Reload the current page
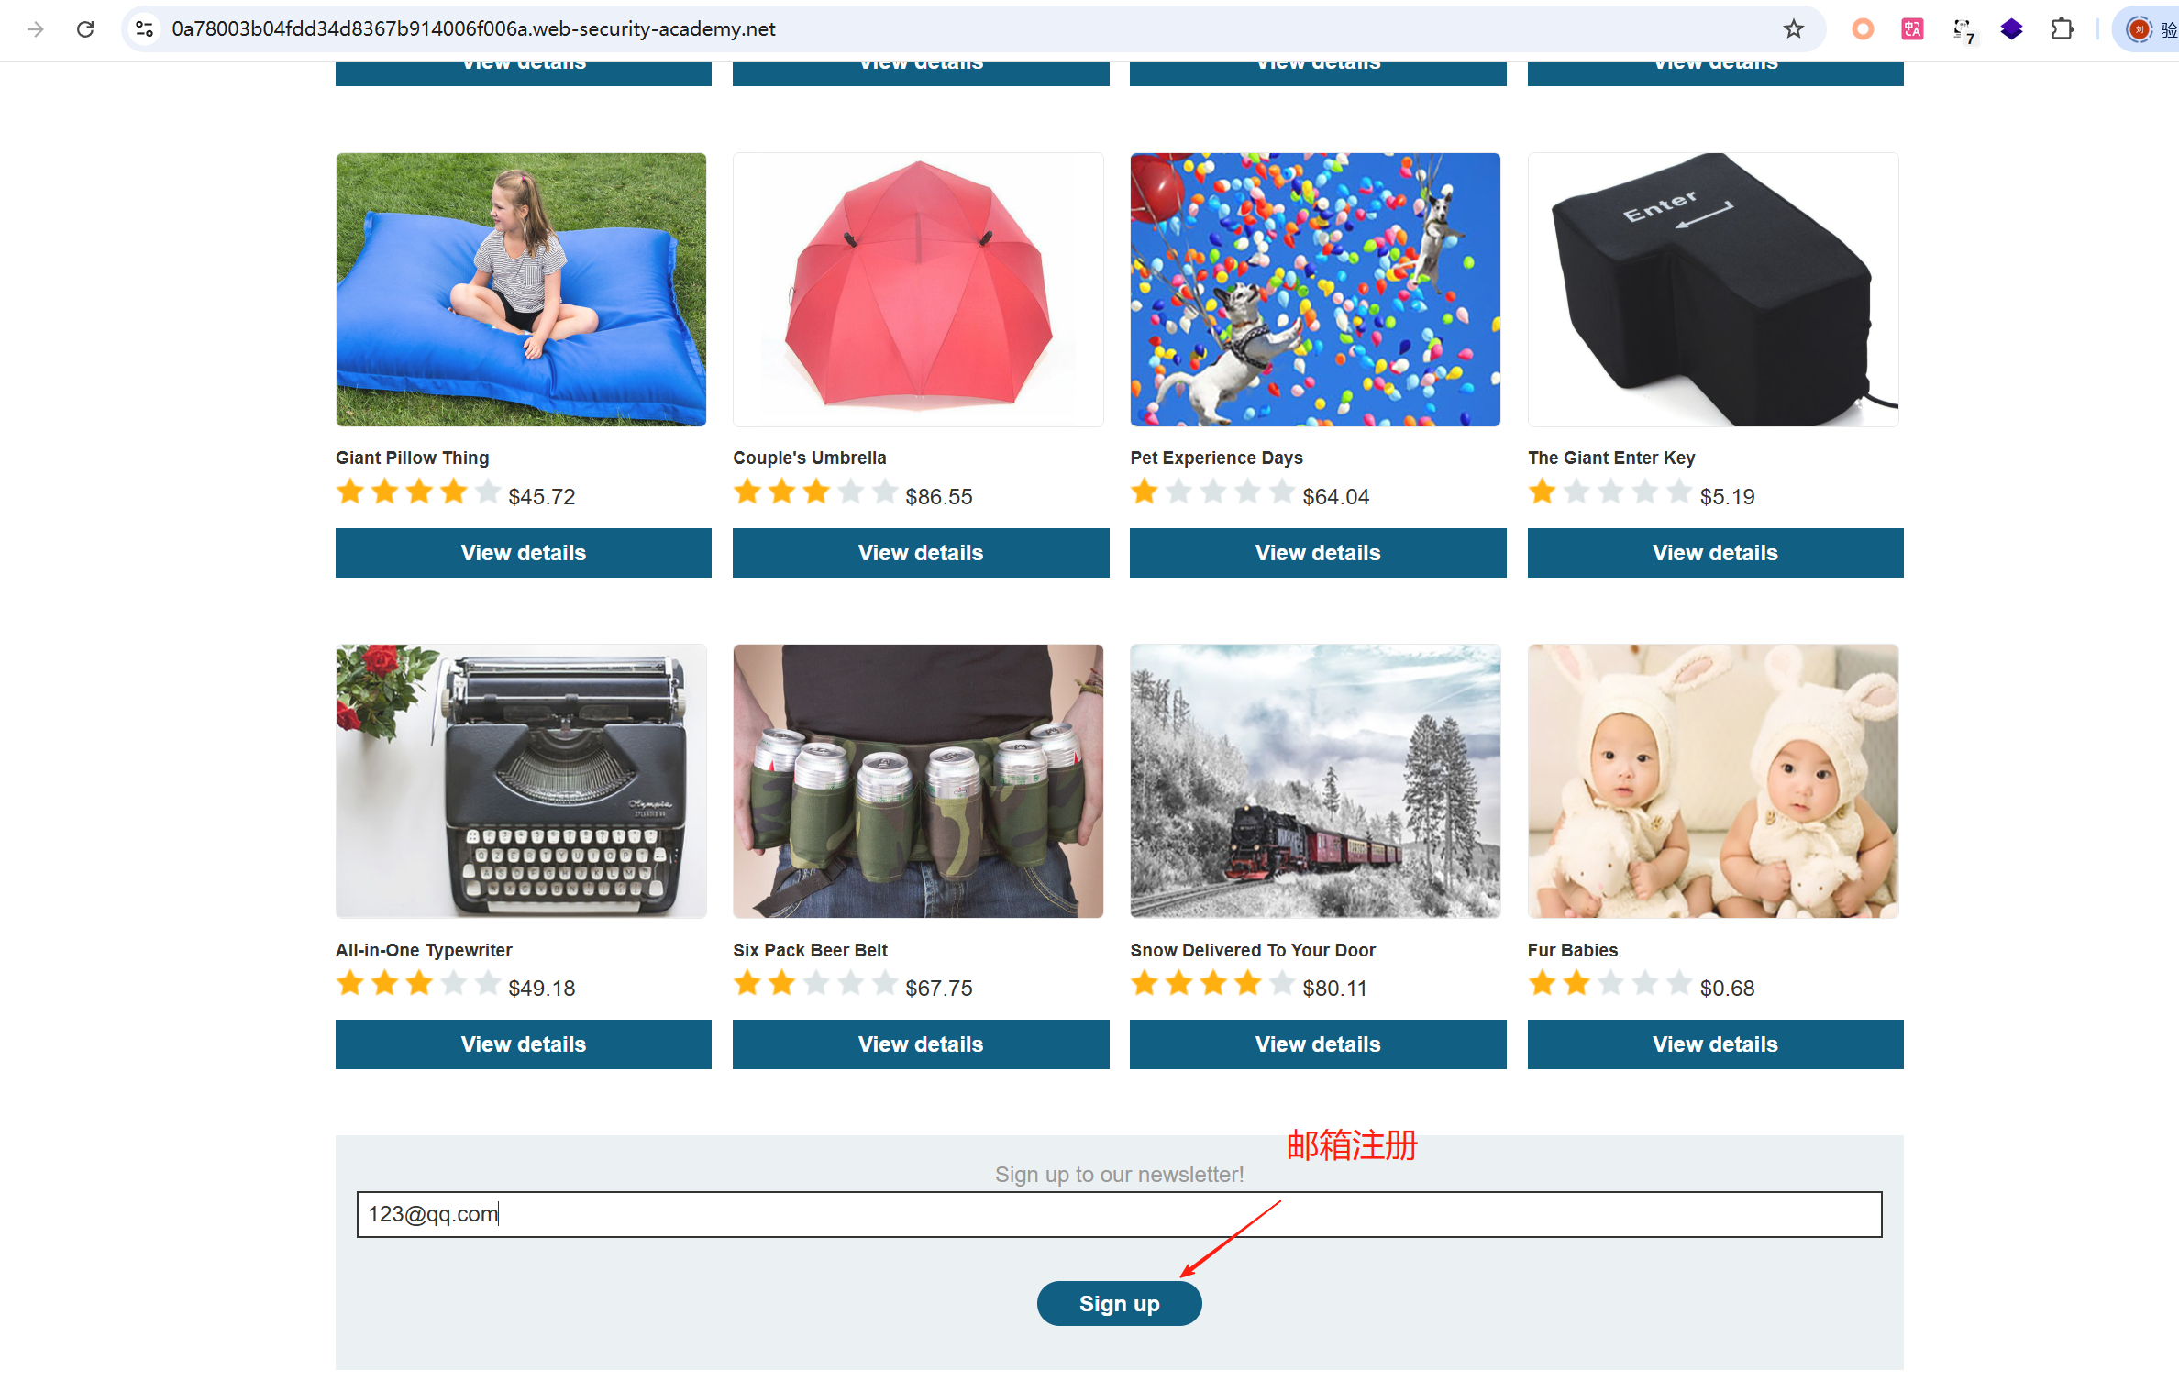Image resolution: width=2179 pixels, height=1381 pixels. click(x=85, y=29)
